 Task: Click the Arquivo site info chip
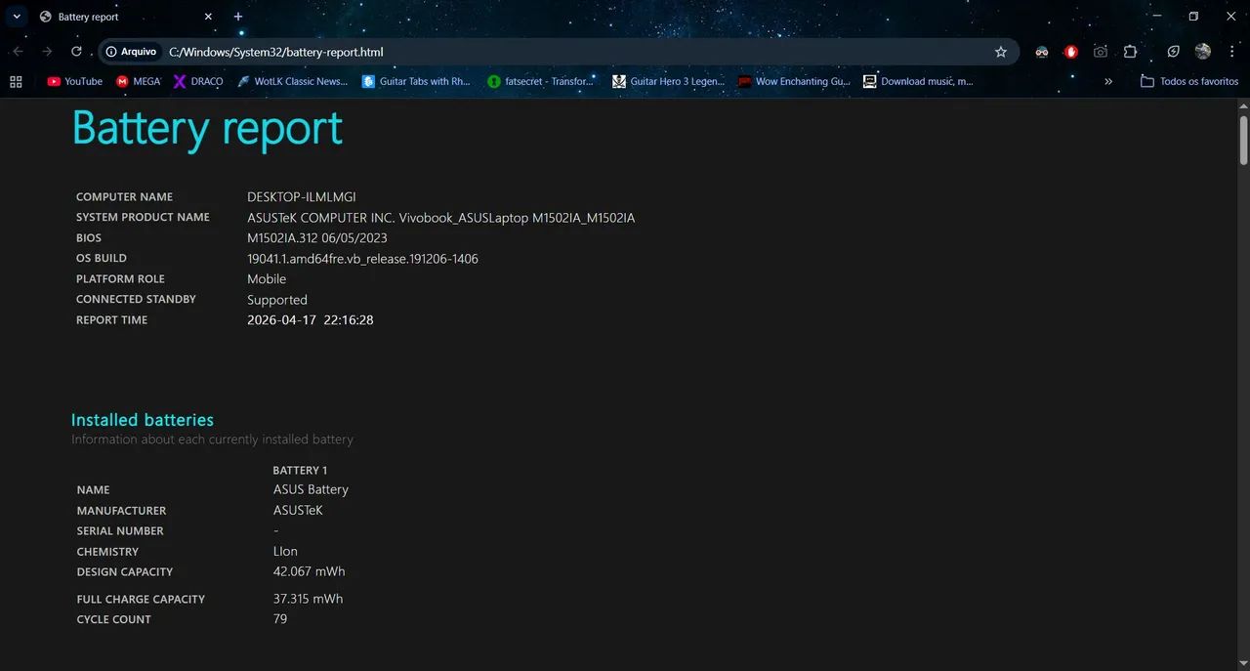pos(131,52)
